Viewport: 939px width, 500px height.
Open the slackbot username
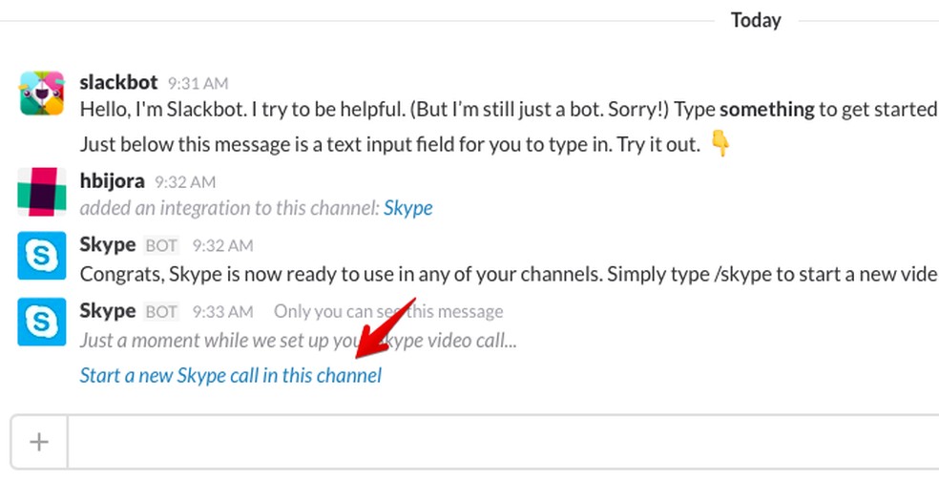click(120, 82)
